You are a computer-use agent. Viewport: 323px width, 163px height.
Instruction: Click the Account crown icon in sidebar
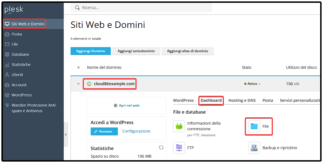coord(7,85)
